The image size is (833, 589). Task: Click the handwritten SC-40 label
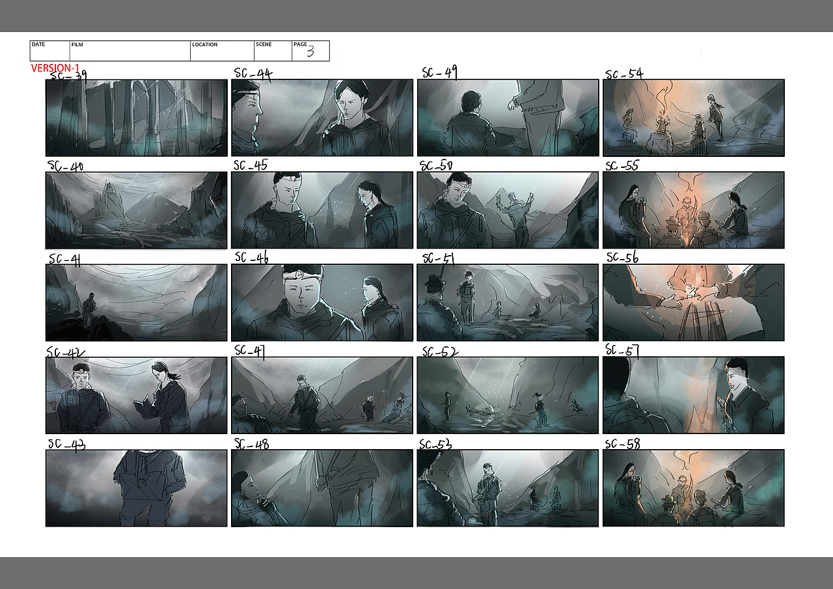(x=65, y=166)
